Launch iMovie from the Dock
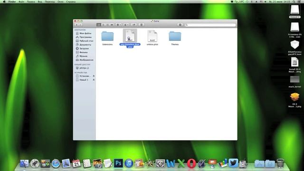The image size is (304, 171). 150,163
